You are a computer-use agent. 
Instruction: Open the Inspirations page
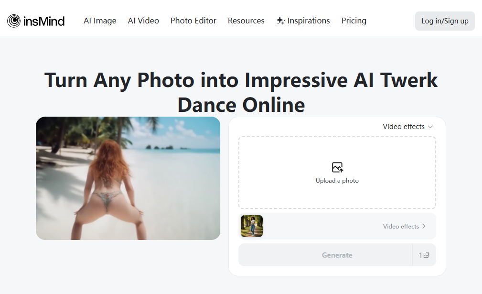(308, 21)
